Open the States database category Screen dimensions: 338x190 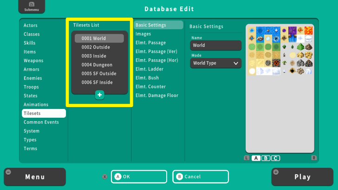coord(31,96)
